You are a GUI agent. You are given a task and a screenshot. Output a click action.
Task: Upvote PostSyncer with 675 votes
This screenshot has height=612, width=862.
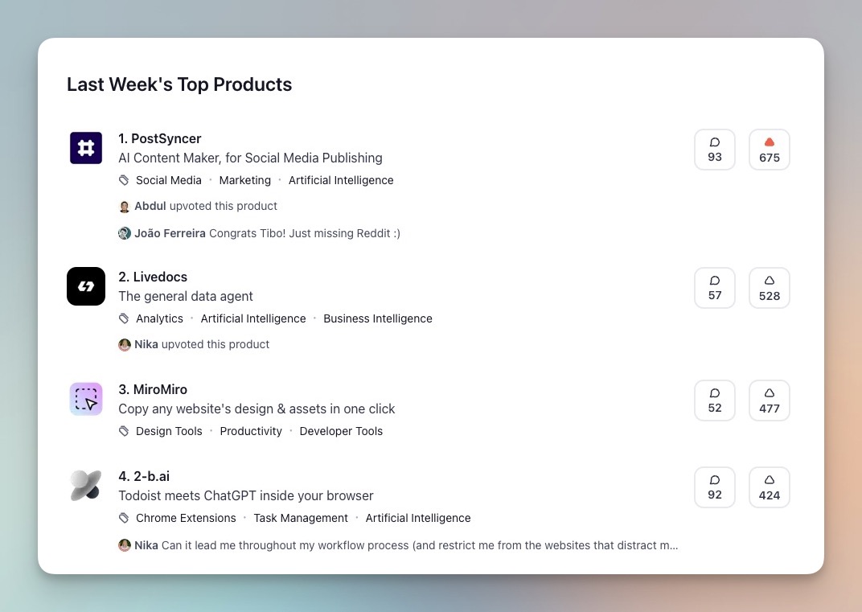coord(769,150)
